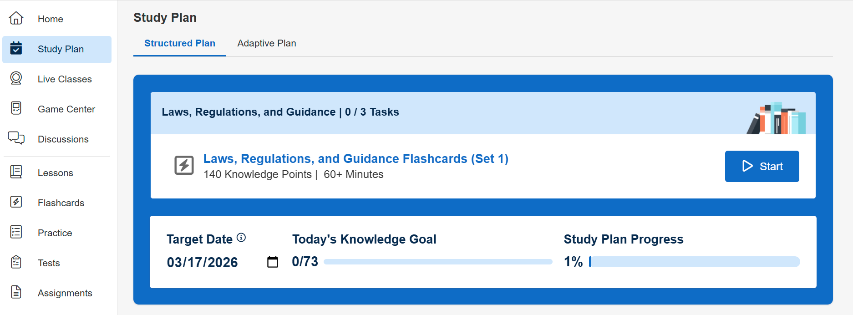
Task: Click Today's Knowledge Goal progress bar
Action: tap(438, 262)
